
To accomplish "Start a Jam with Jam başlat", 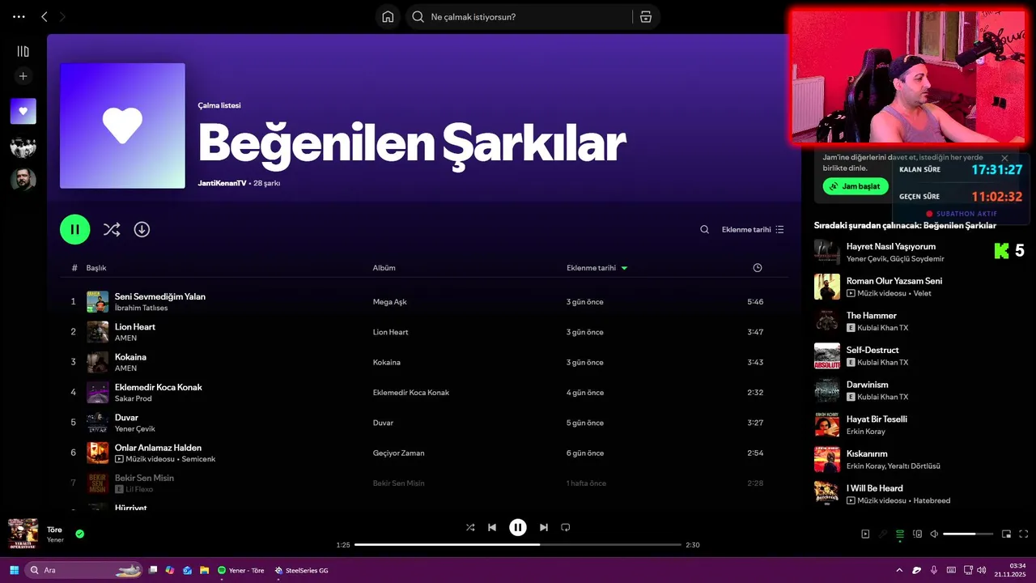I will (x=856, y=186).
